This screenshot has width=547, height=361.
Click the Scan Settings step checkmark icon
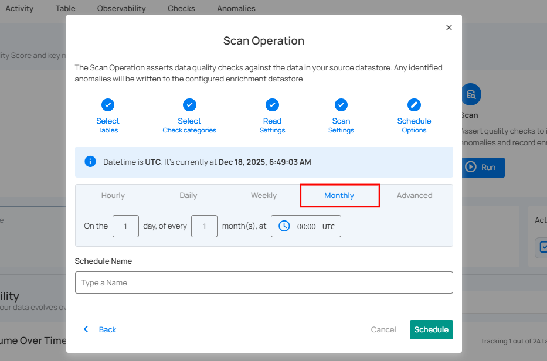[341, 105]
